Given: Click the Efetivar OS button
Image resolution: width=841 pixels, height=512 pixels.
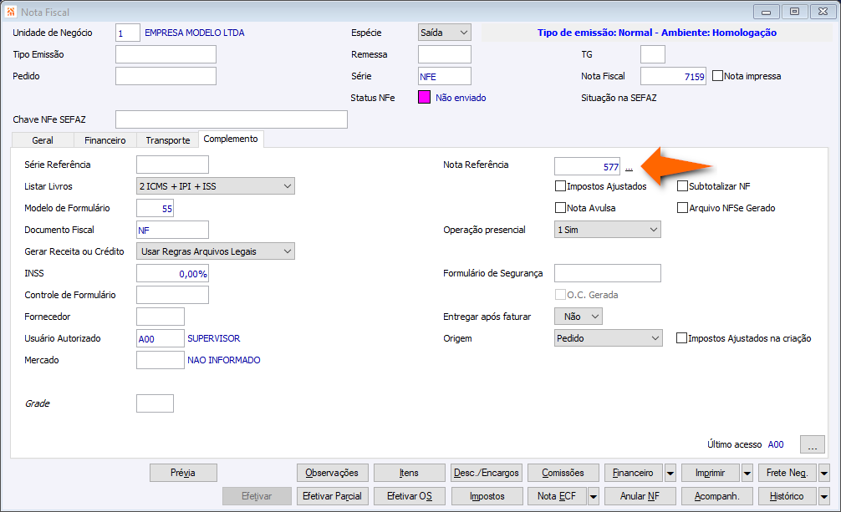Looking at the screenshot, I should point(410,496).
